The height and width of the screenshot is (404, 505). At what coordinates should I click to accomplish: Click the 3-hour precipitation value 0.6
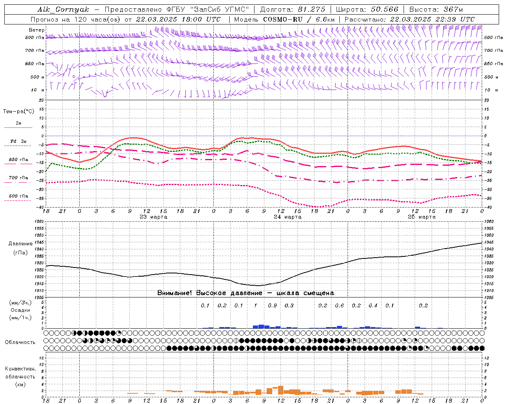click(339, 306)
